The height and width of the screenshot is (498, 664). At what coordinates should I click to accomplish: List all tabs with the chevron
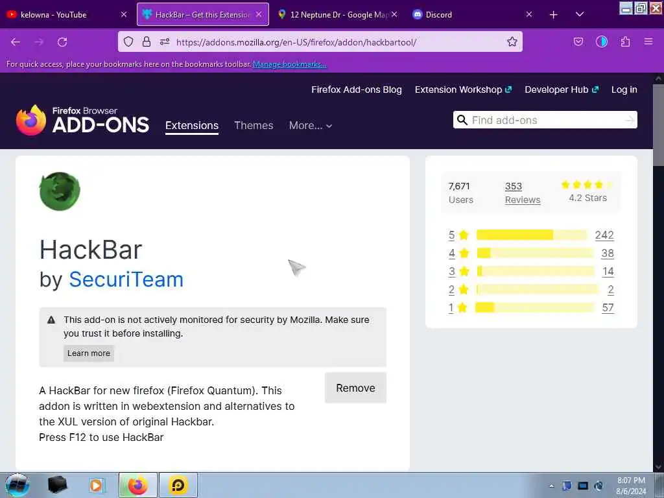tap(580, 14)
